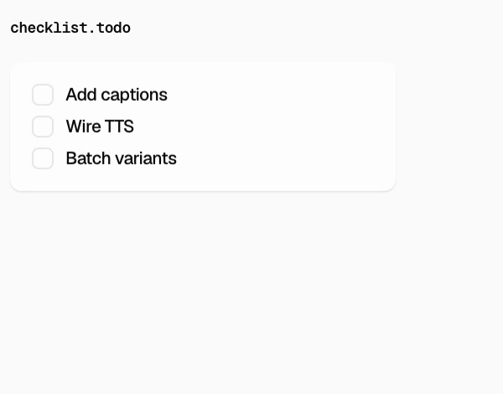Click the word TTS in second item
This screenshot has height=394, width=503.
point(119,127)
